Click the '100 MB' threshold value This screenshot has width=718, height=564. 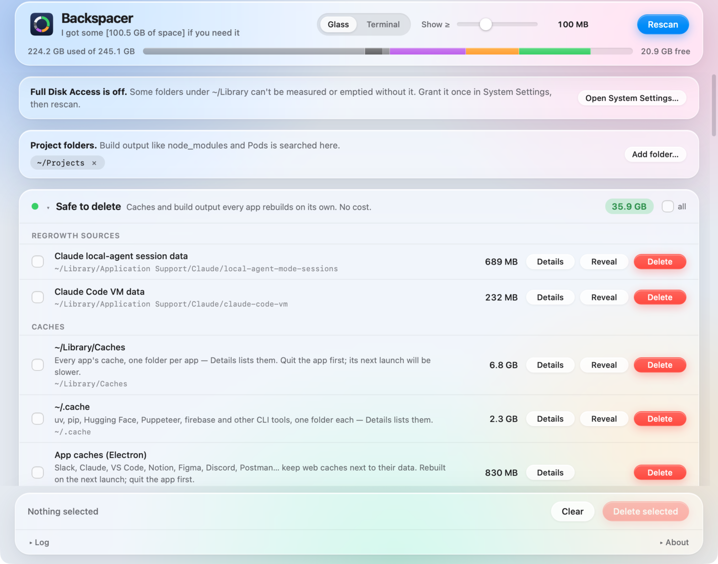573,25
